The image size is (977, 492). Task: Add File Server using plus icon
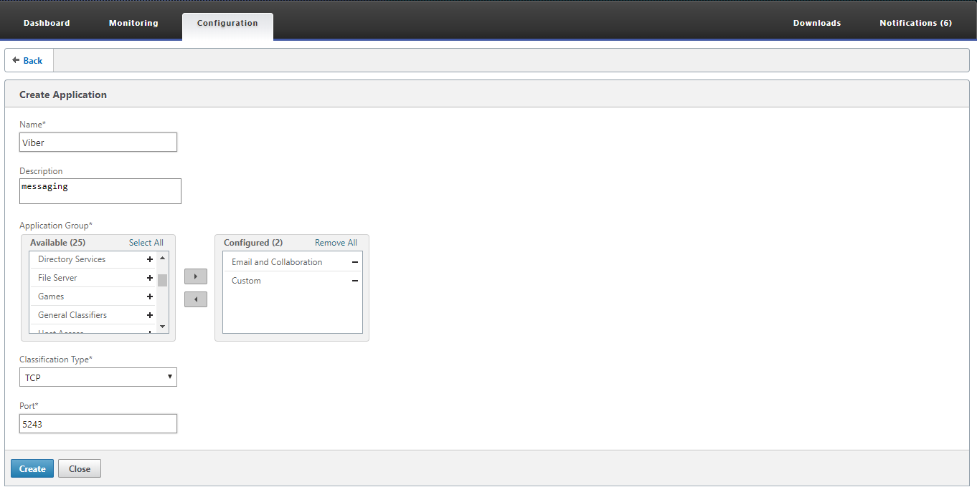tap(150, 278)
